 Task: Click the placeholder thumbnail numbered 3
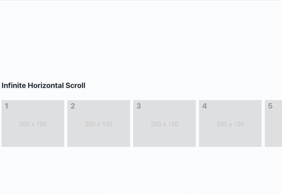pyautogui.click(x=164, y=123)
